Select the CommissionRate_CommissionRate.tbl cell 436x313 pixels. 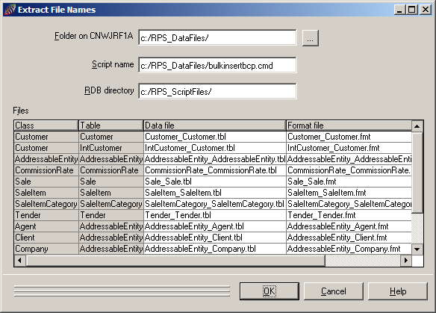pos(215,170)
